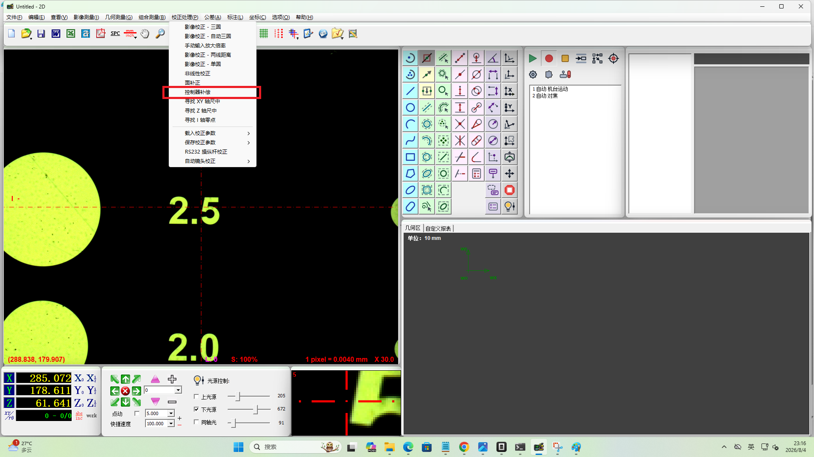Image resolution: width=814 pixels, height=457 pixels.
Task: Click the red stop button in motion pad
Action: pos(125,391)
